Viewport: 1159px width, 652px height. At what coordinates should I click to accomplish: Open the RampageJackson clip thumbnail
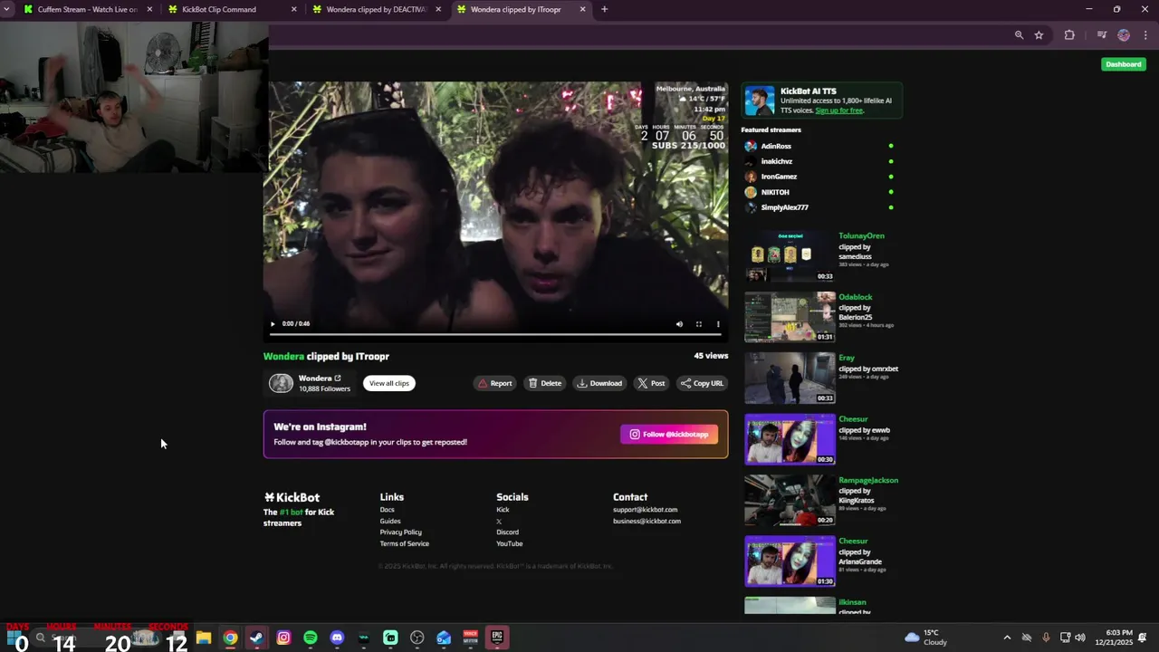coord(790,500)
